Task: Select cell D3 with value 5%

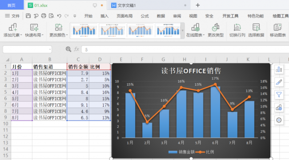Action: click(x=100, y=80)
